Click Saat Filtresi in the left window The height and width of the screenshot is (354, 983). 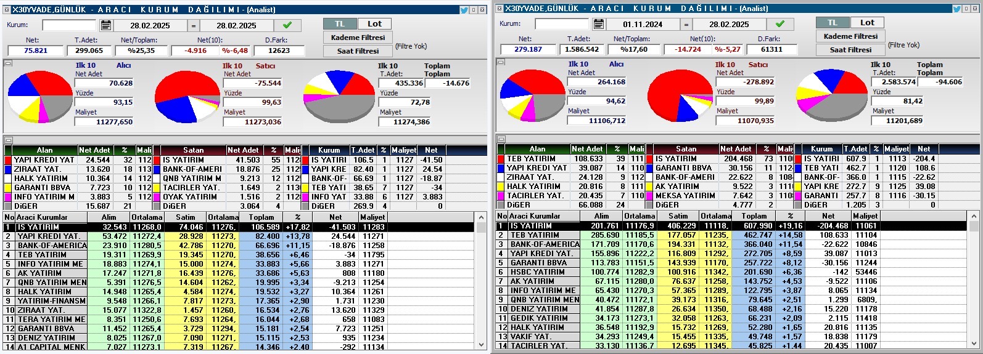pyautogui.click(x=358, y=51)
